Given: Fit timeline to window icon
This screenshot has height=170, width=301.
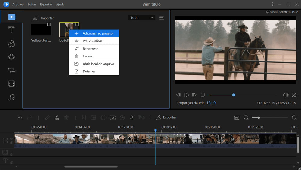Looking at the screenshot, I should point(237,117).
